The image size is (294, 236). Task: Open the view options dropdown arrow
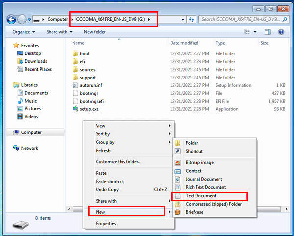[255, 32]
